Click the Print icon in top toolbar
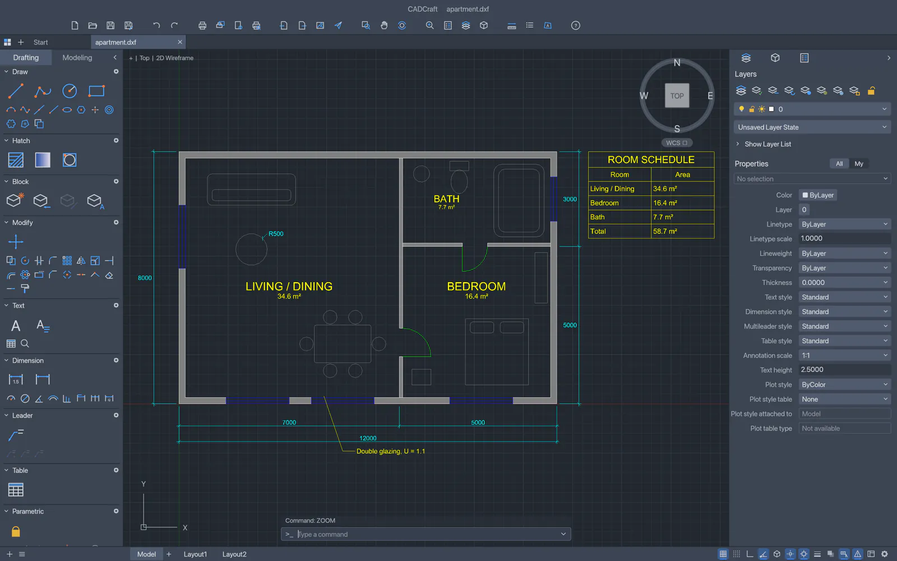Screen dimensions: 897x561 click(202, 25)
